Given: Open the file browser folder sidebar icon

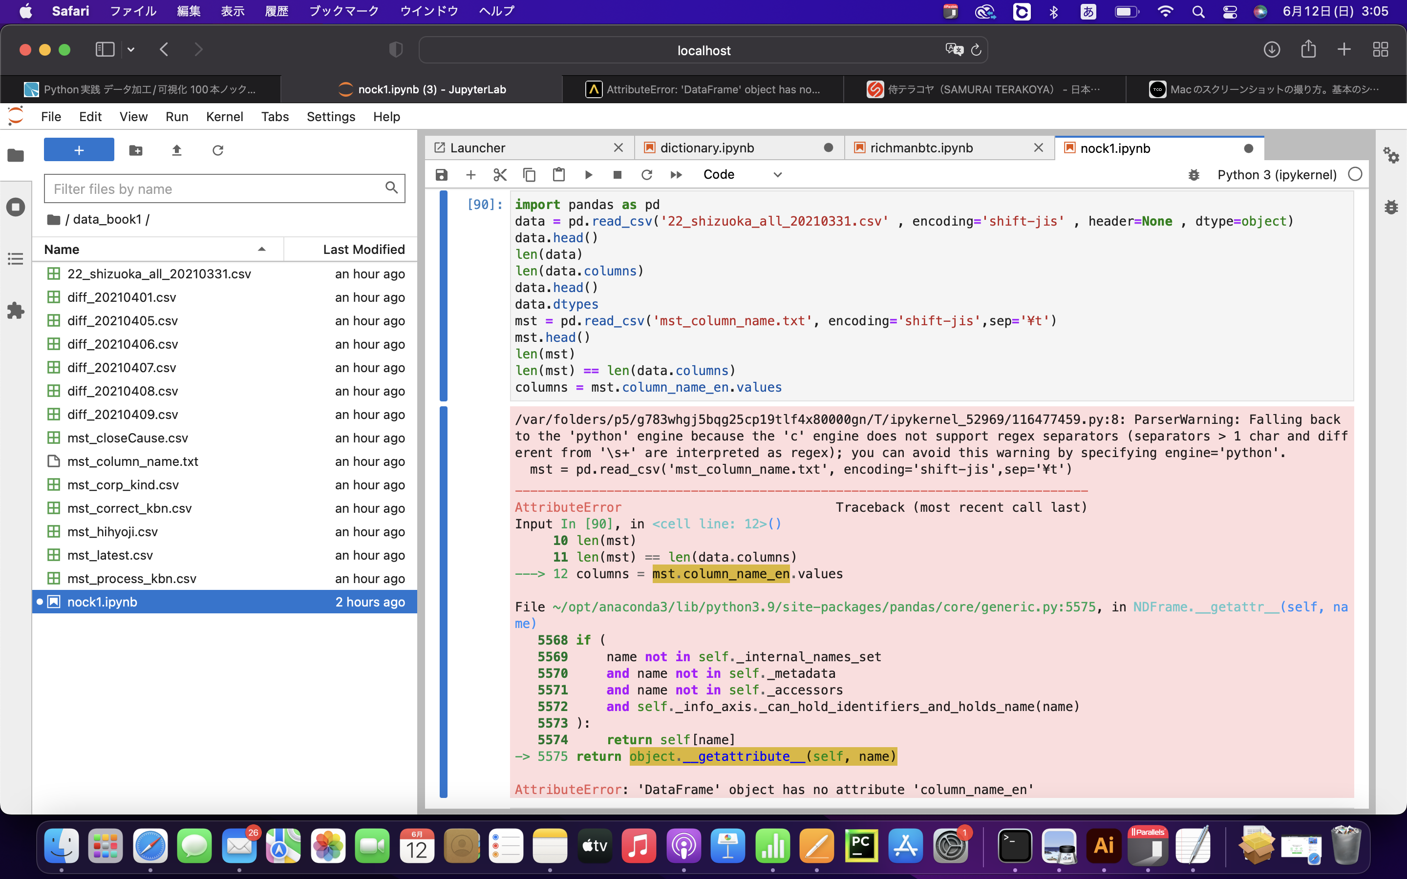Looking at the screenshot, I should pos(16,155).
